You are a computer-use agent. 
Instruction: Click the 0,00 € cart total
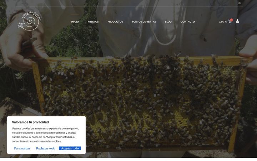pyautogui.click(x=223, y=22)
